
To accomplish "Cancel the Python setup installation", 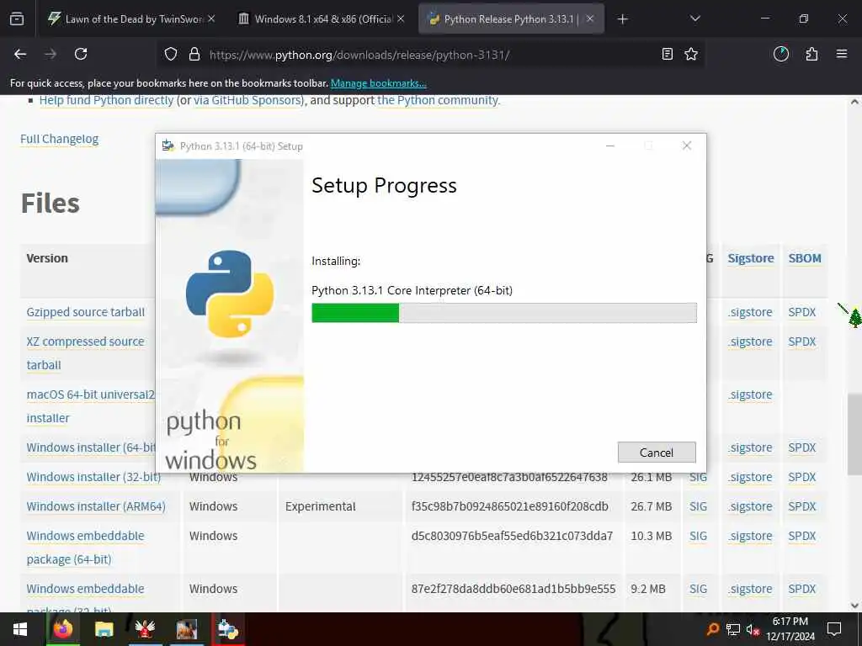I will 657,452.
